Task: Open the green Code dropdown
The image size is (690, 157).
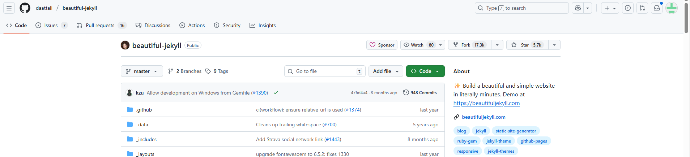Action: [x=425, y=71]
